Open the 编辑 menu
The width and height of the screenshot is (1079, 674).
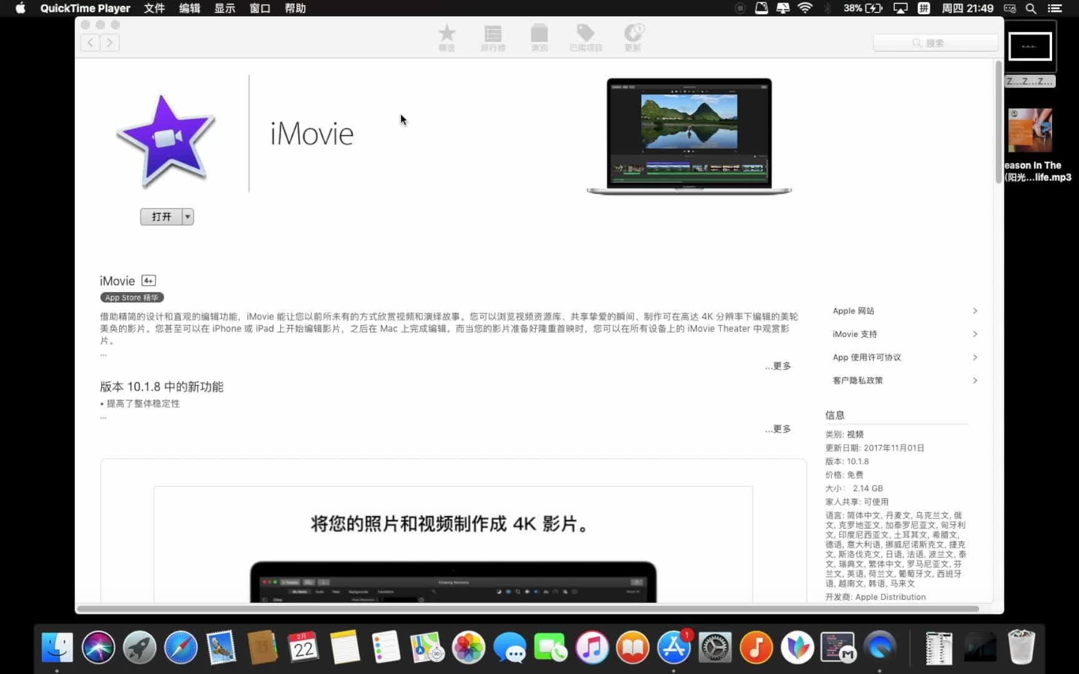189,8
